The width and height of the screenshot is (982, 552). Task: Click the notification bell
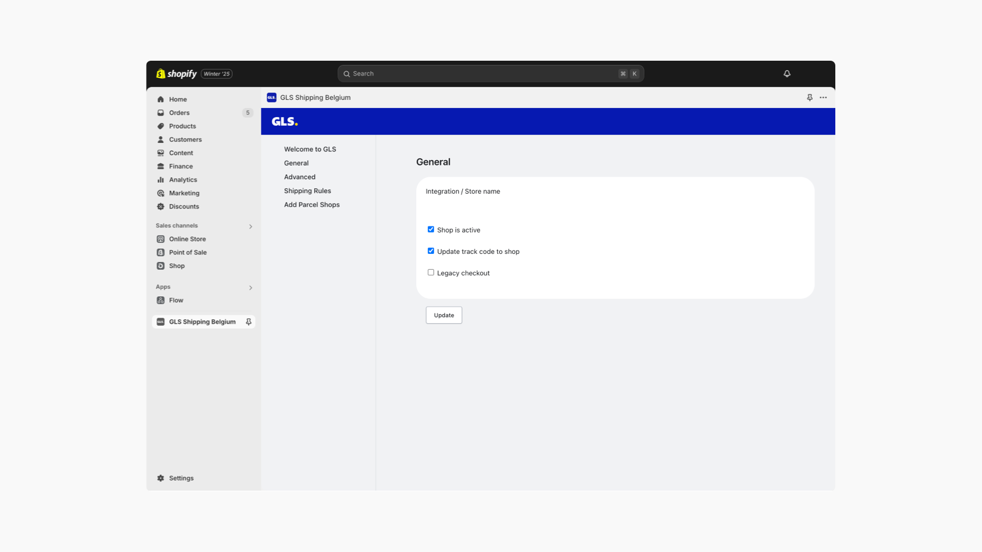787,73
